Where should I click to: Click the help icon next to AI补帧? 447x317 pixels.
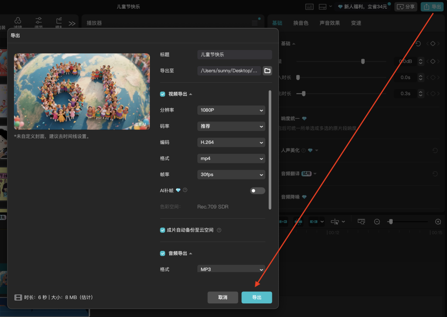point(185,190)
